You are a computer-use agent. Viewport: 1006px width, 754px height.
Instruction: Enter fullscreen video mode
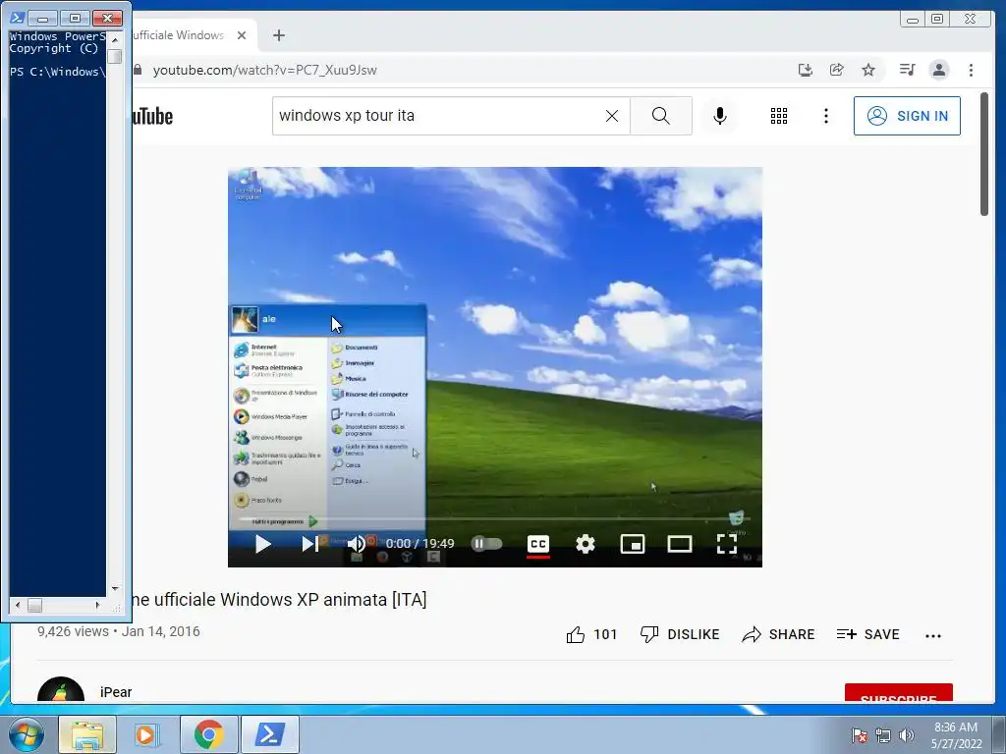[726, 544]
